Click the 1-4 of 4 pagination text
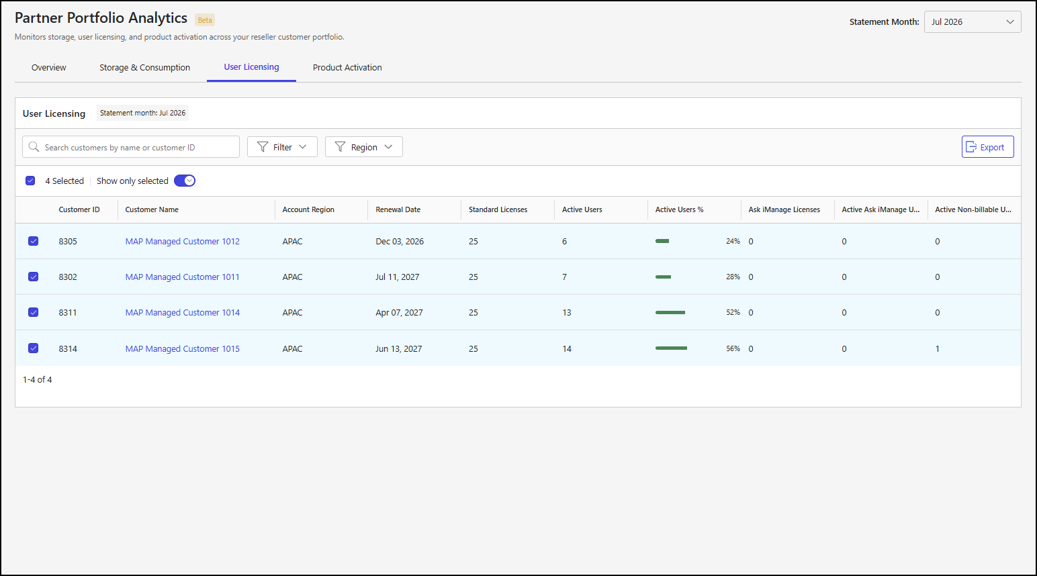 (38, 379)
